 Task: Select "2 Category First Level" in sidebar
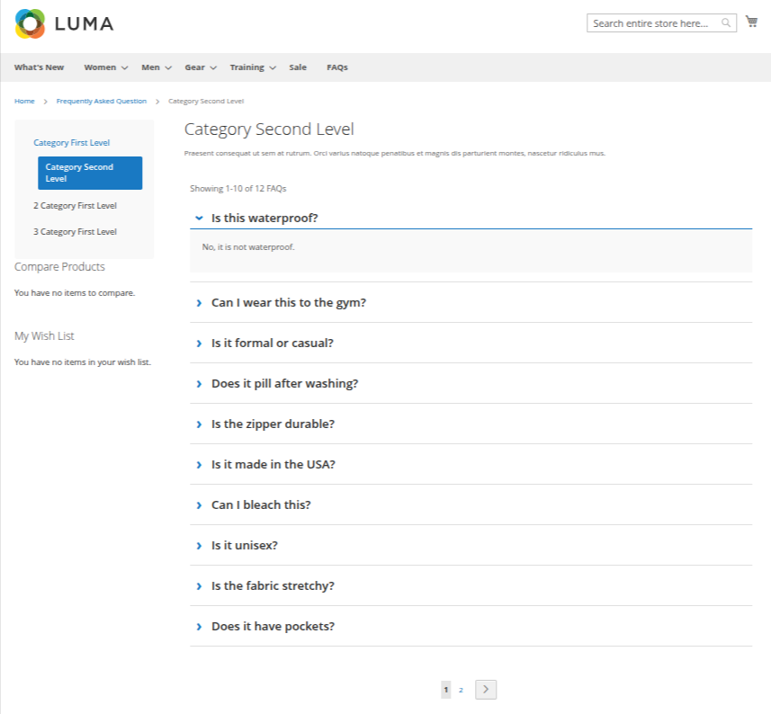pos(75,206)
